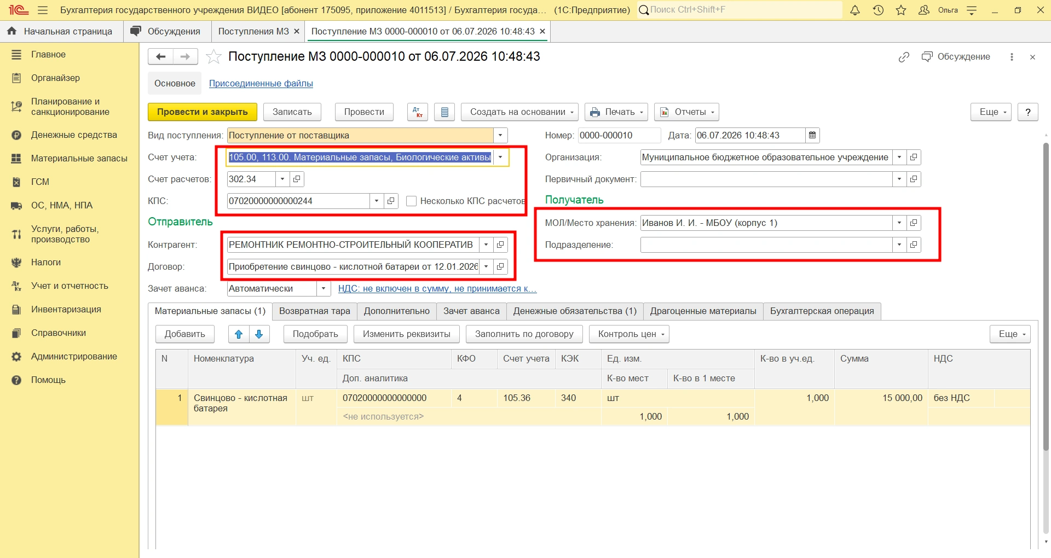The image size is (1051, 558).
Task: Click Заполнить по договору button
Action: (524, 334)
